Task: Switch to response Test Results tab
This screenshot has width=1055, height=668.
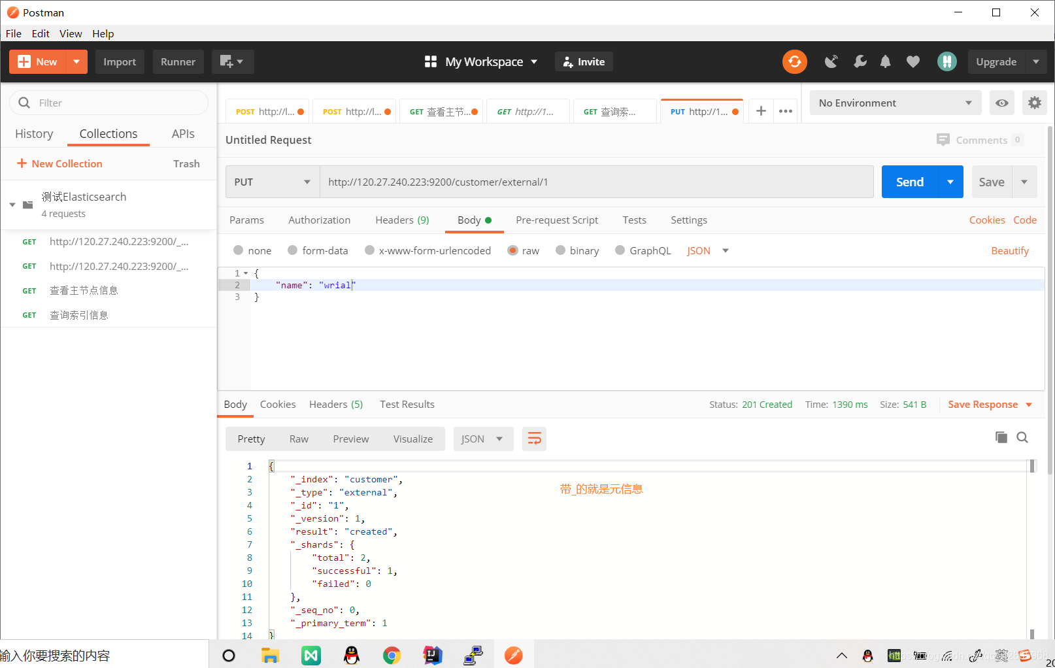Action: click(x=407, y=404)
